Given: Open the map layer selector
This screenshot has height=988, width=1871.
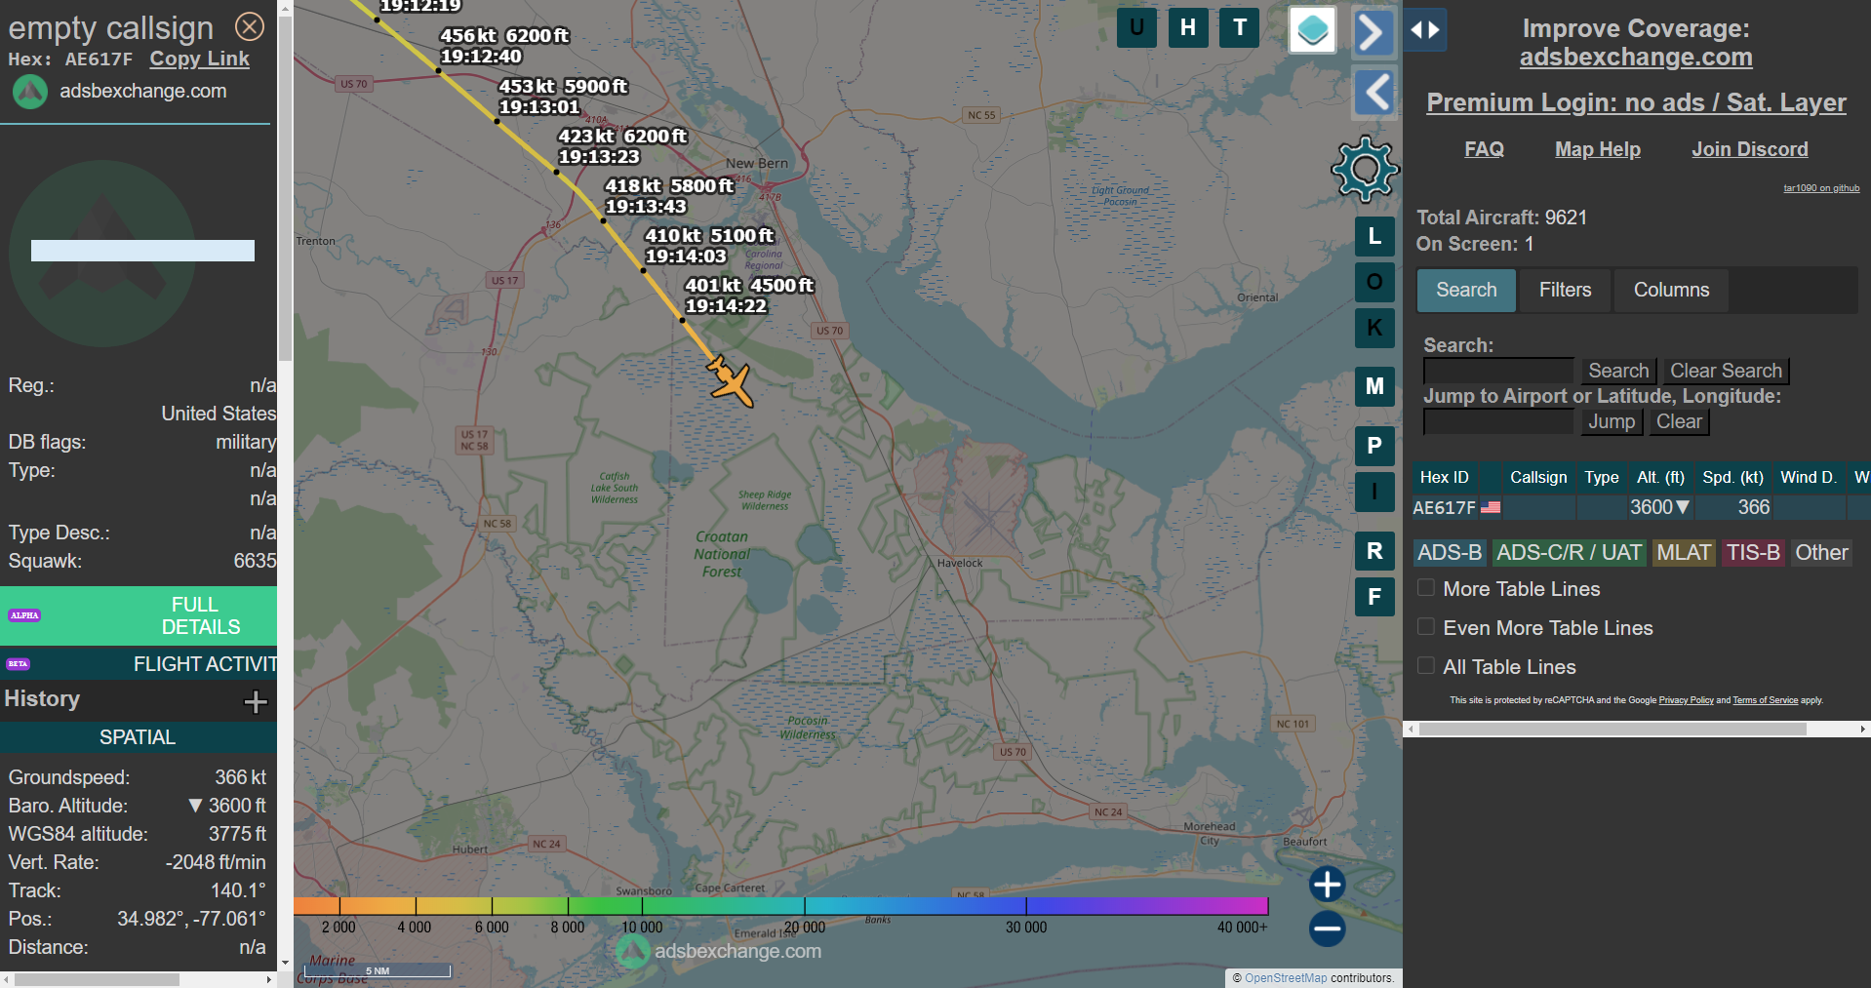Looking at the screenshot, I should pyautogui.click(x=1313, y=30).
